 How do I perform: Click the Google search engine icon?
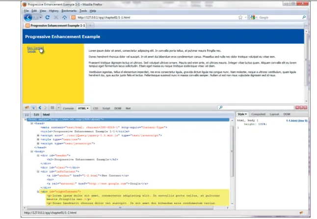pos(253,18)
